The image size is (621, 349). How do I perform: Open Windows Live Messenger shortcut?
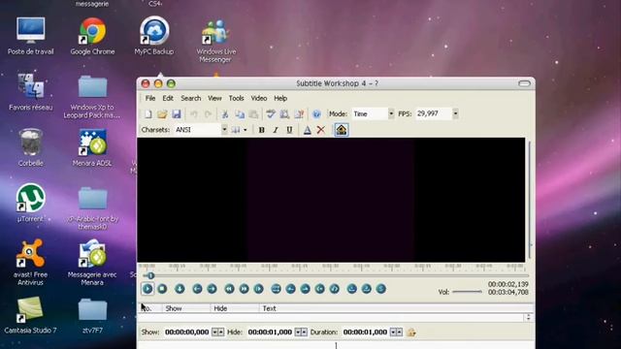(x=215, y=41)
